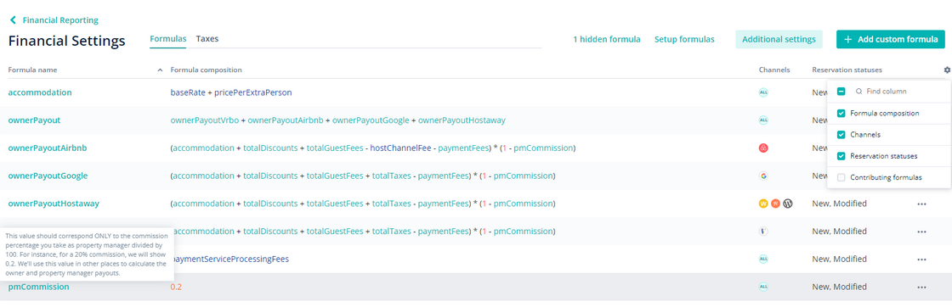This screenshot has width=952, height=307.
Task: Open the ownerPayoutAirbnb formula name
Action: 48,148
